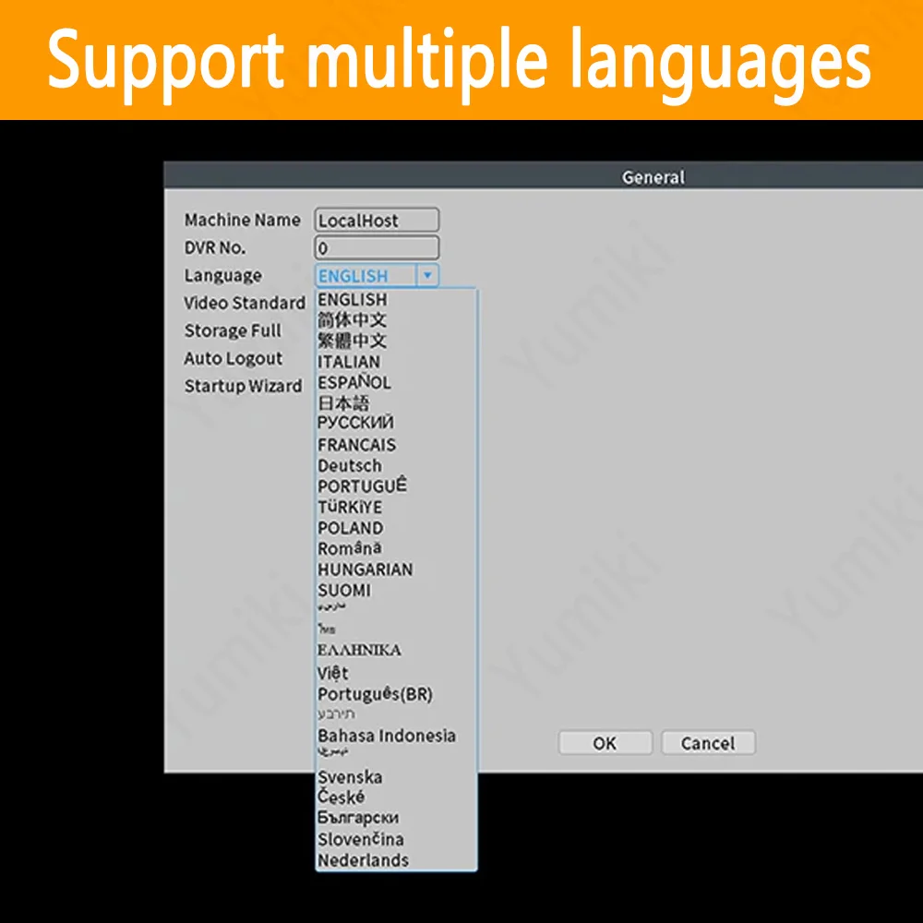Select the Thai entry above ΕΛΛΗΝΙΚΑ
Image resolution: width=923 pixels, height=923 pixels.
(x=327, y=629)
